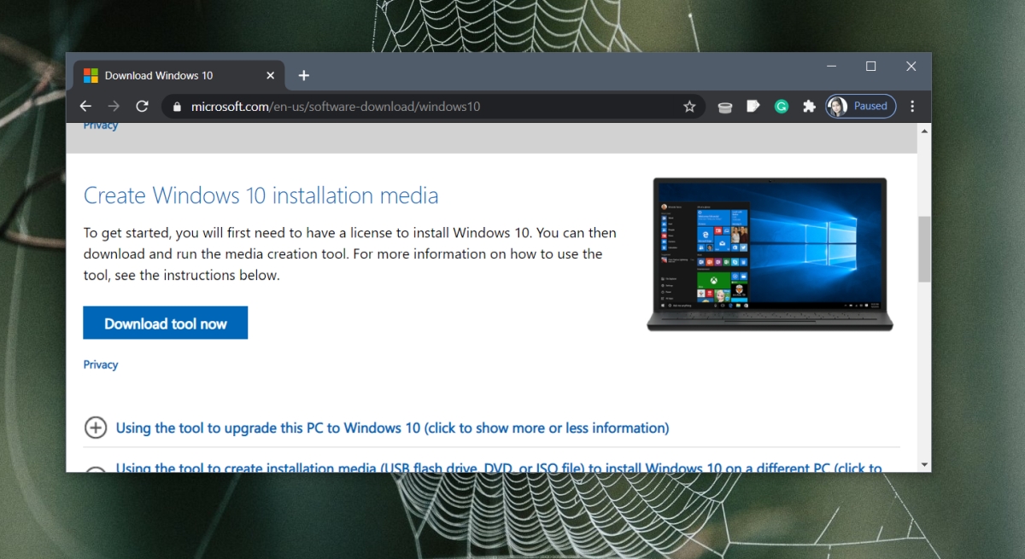Click the forward navigation arrow
The image size is (1025, 559).
(x=114, y=106)
